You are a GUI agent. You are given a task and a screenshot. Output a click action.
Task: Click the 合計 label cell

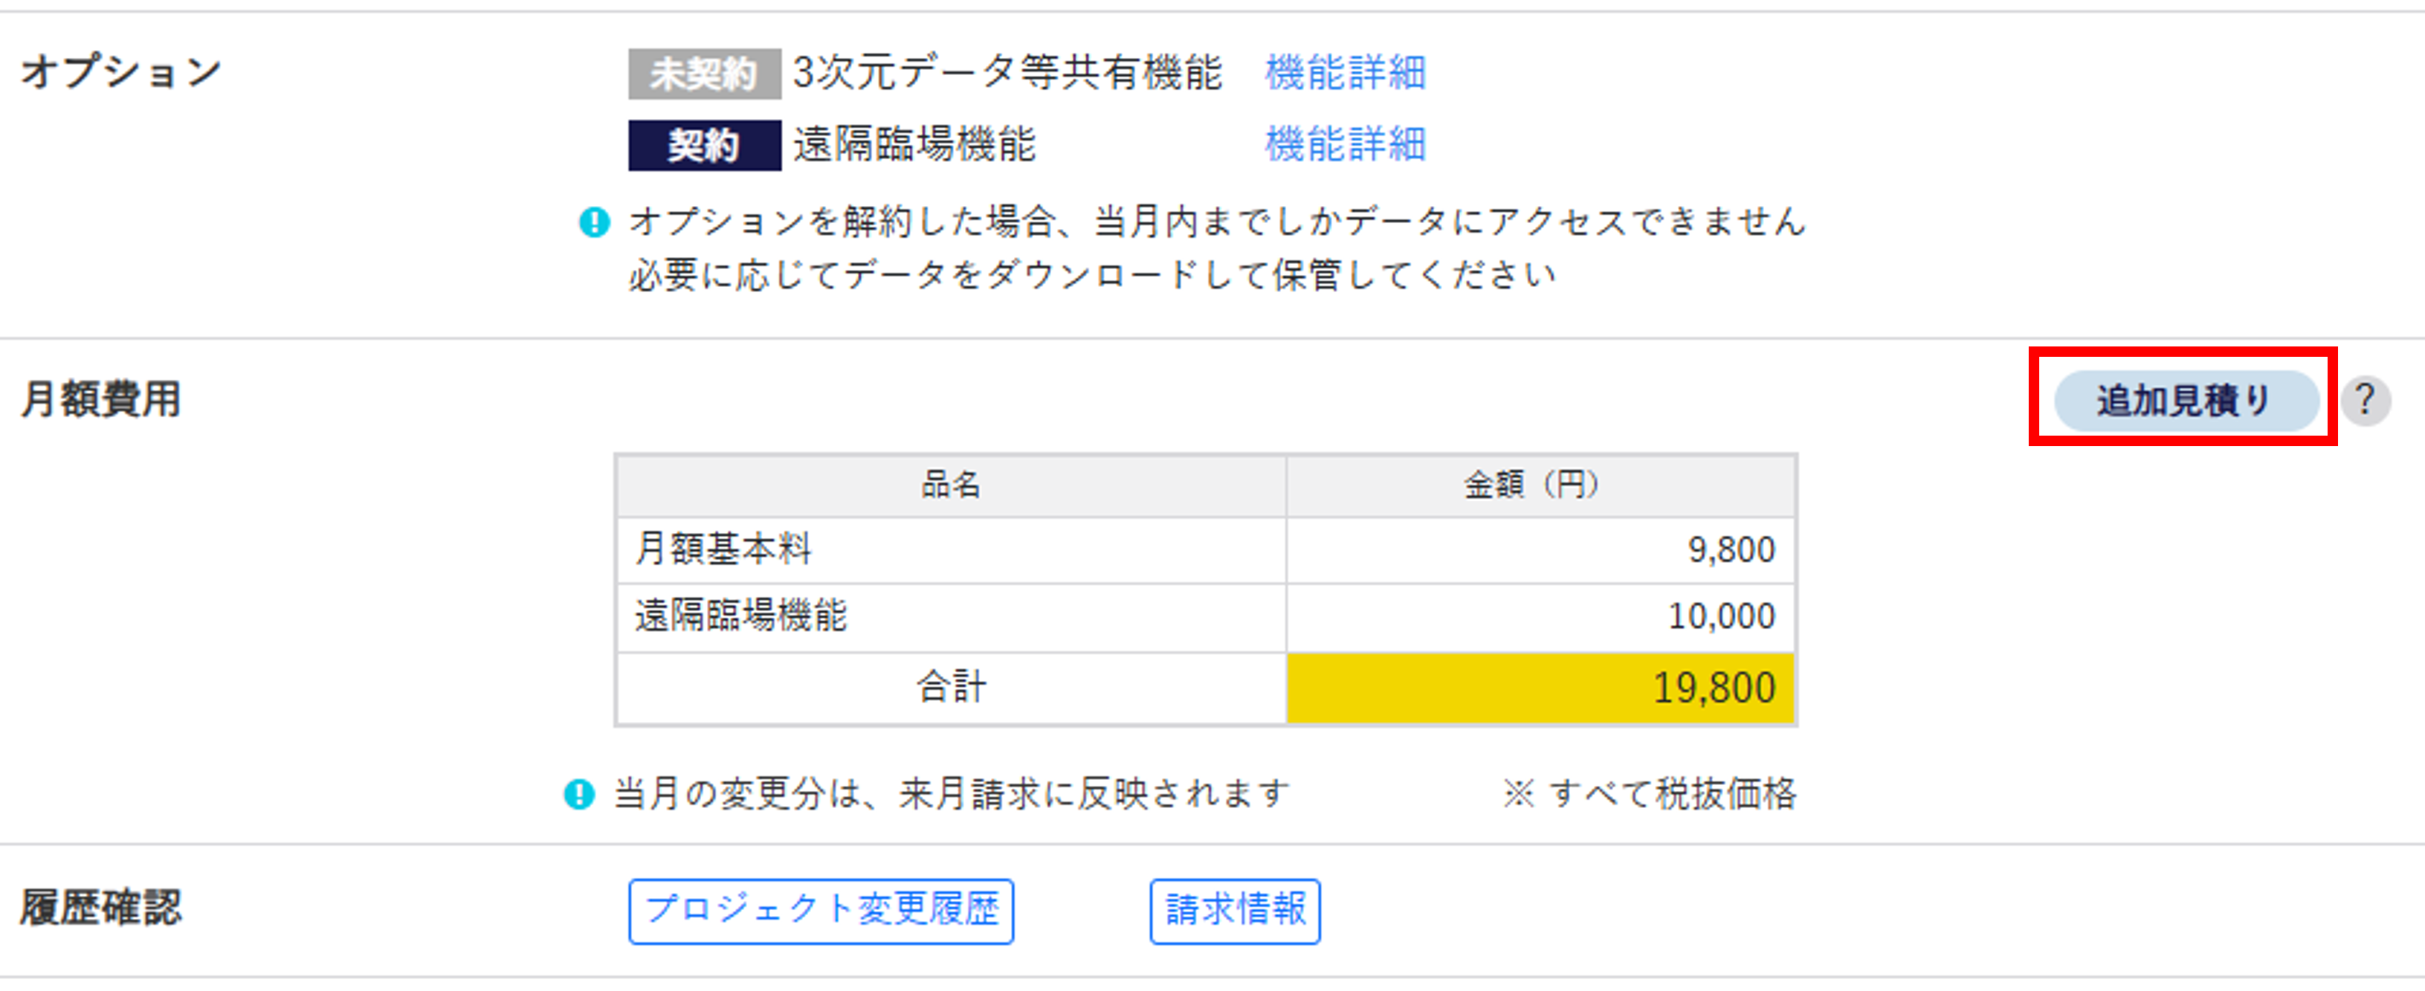point(951,688)
